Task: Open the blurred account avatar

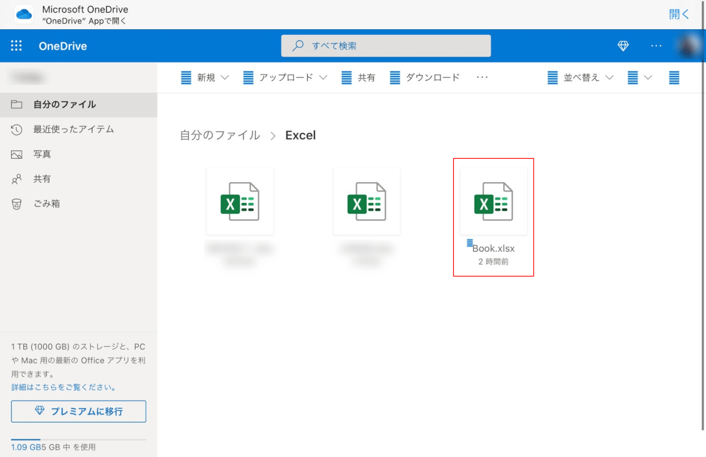Action: tap(691, 46)
